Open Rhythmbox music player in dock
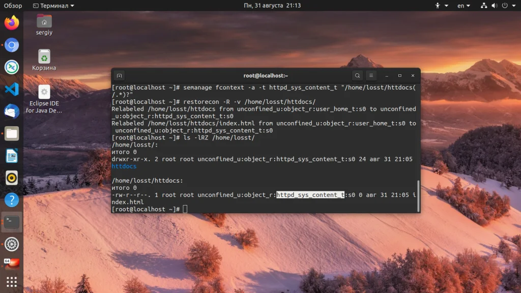This screenshot has height=293, width=521. tap(12, 178)
